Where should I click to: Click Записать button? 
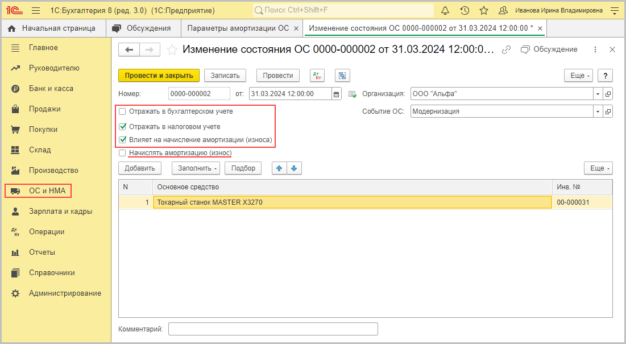(x=225, y=76)
